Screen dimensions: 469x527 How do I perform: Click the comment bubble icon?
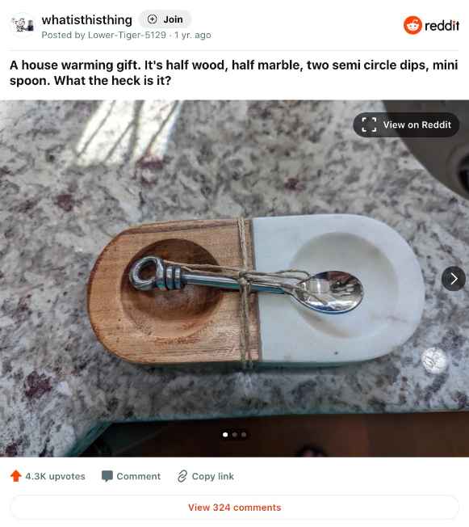[107, 476]
